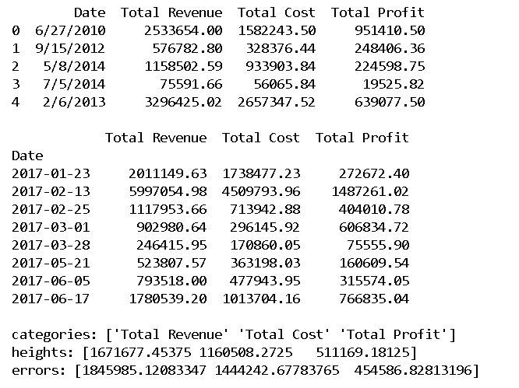The height and width of the screenshot is (388, 519).
Task: Select revenue value 246415.95
Action: [171, 245]
